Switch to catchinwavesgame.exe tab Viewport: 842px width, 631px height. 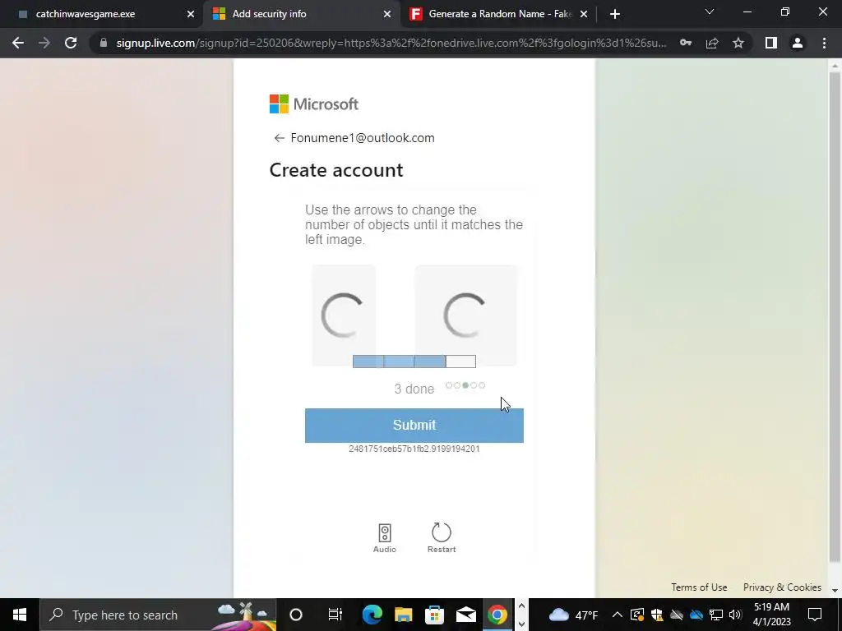coord(102,14)
